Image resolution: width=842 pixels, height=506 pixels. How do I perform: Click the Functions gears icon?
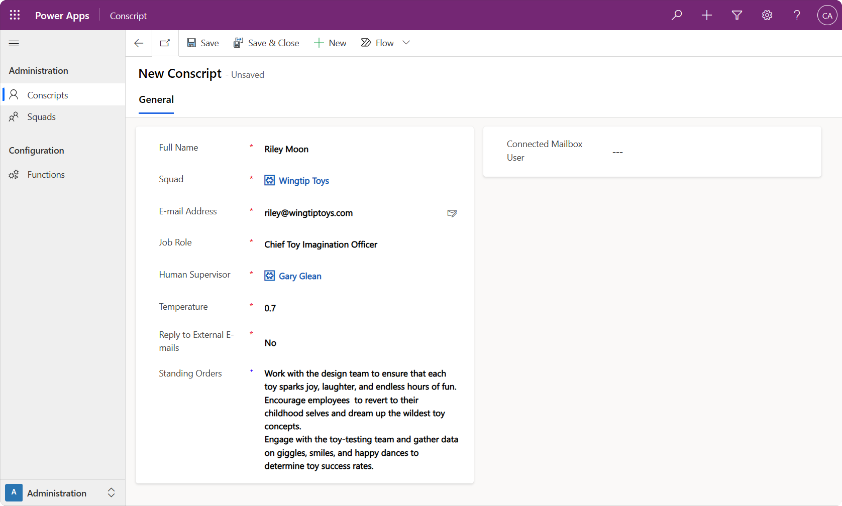tap(14, 175)
